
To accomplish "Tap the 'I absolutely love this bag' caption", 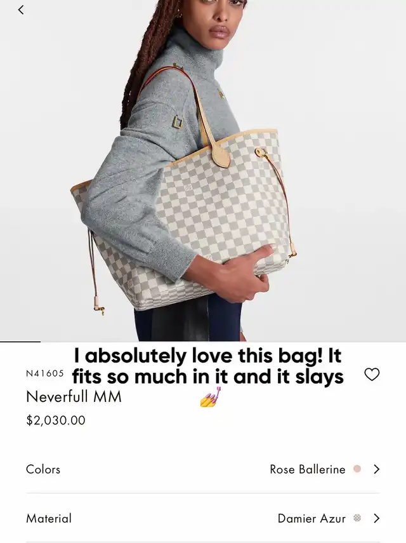I will [208, 366].
